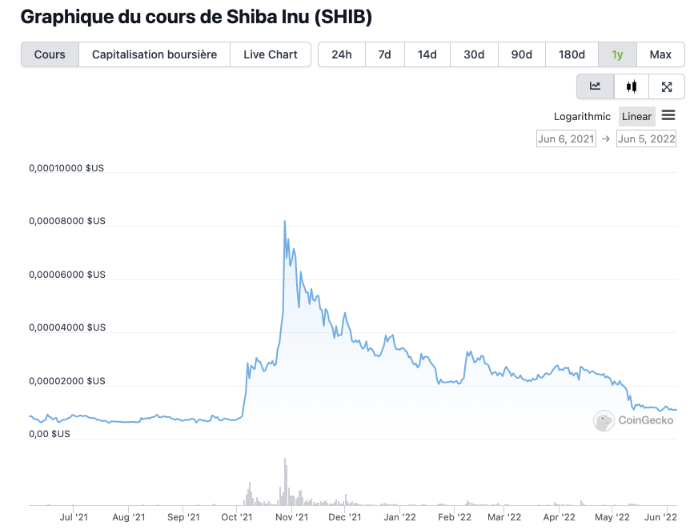Edit the end date Jun 5, 2022

pos(646,139)
